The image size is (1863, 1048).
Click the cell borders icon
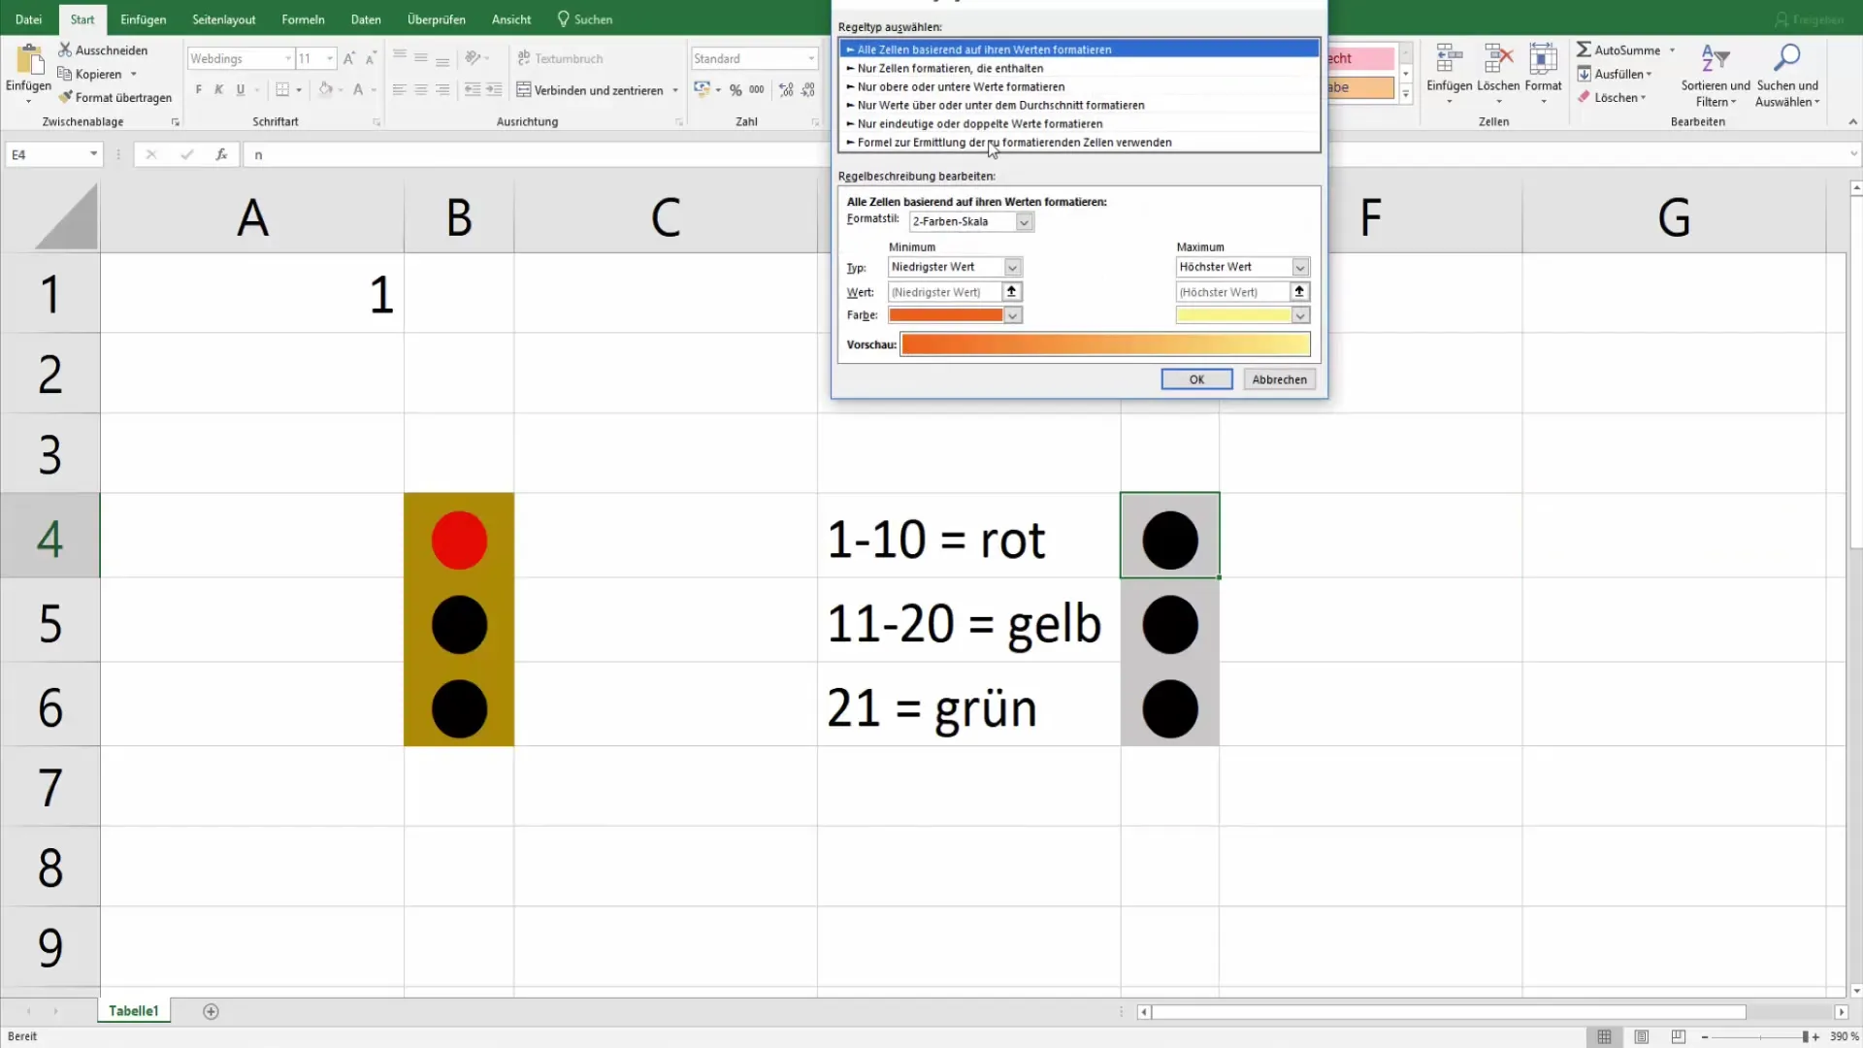[282, 89]
